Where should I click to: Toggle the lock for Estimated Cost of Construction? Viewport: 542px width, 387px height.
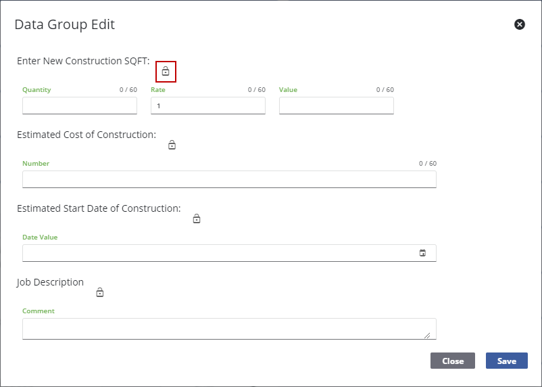tap(172, 145)
